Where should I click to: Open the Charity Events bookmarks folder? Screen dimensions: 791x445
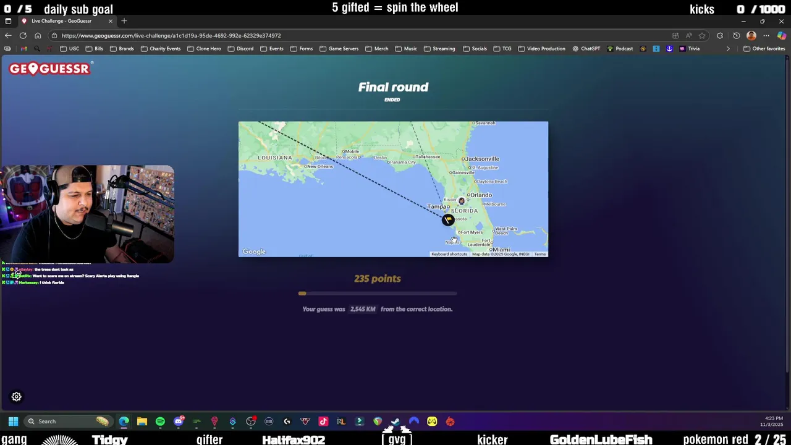161,49
